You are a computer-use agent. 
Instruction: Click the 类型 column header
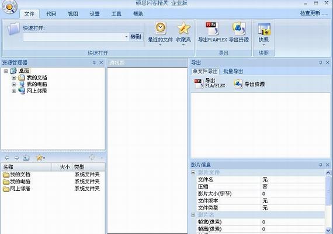pos(89,167)
